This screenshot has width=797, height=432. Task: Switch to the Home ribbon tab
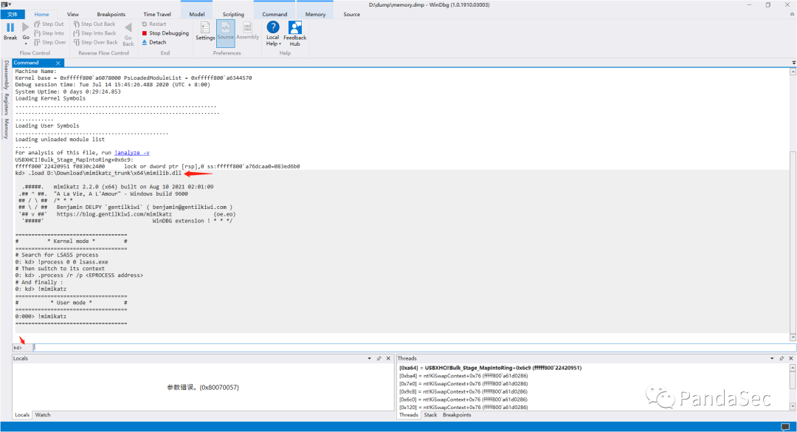click(41, 14)
